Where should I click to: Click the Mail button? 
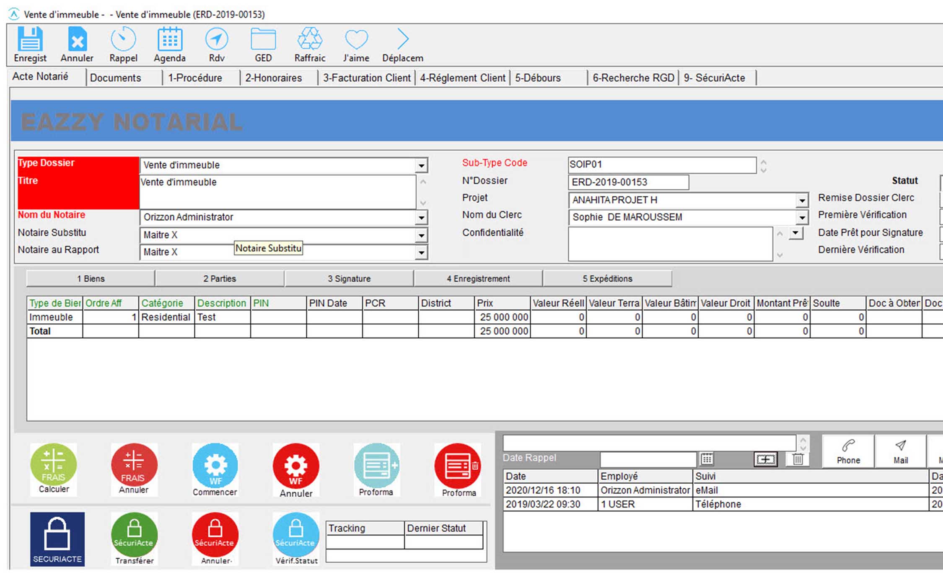[x=900, y=451]
